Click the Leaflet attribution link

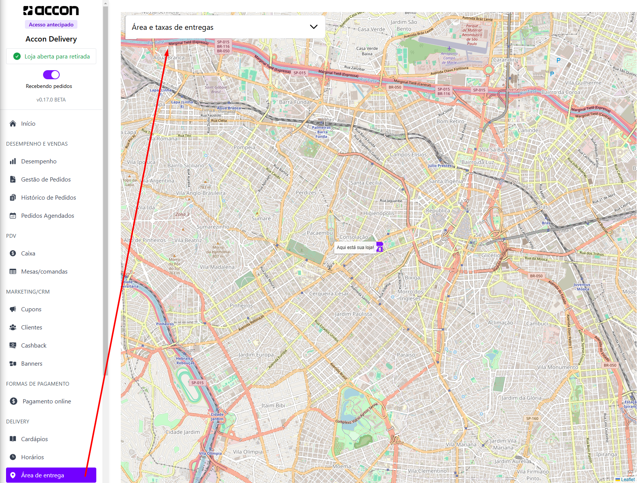[x=628, y=480]
